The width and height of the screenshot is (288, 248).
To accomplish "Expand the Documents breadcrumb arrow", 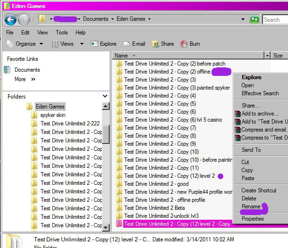I will (x=112, y=19).
